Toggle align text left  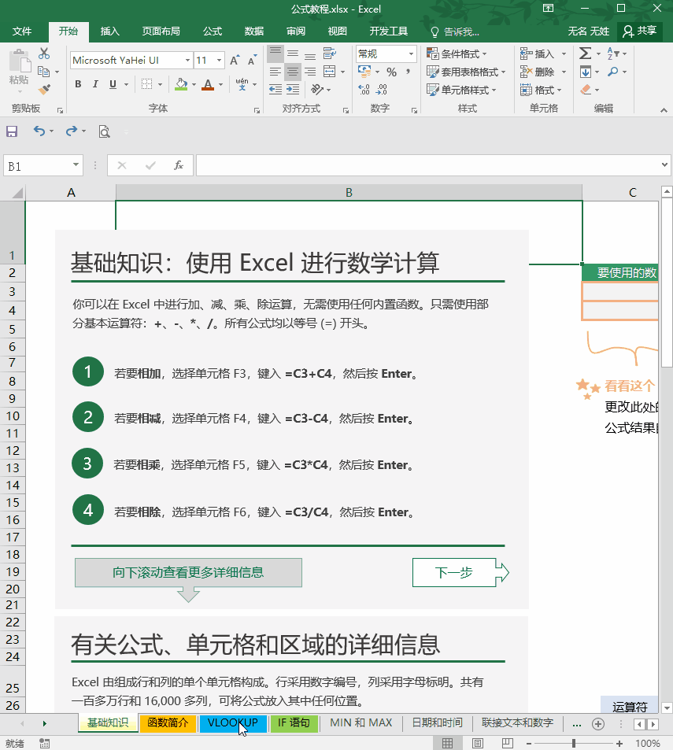275,72
